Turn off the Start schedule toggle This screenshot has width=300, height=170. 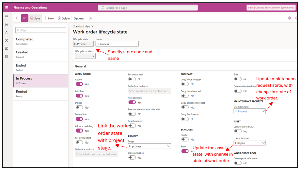[x=185, y=151]
